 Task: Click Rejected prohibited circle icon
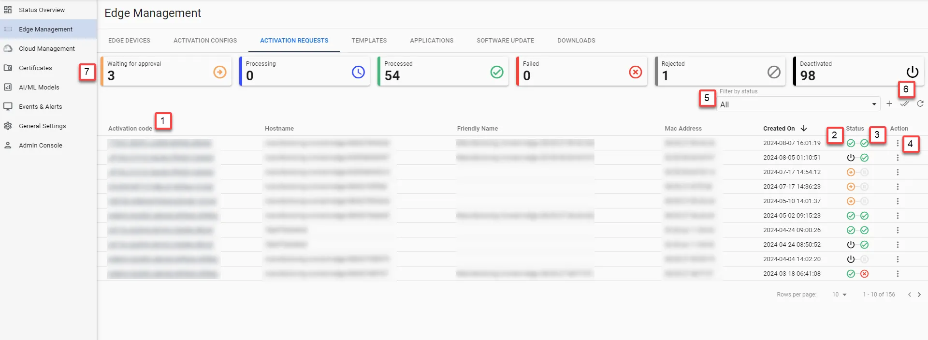[774, 72]
